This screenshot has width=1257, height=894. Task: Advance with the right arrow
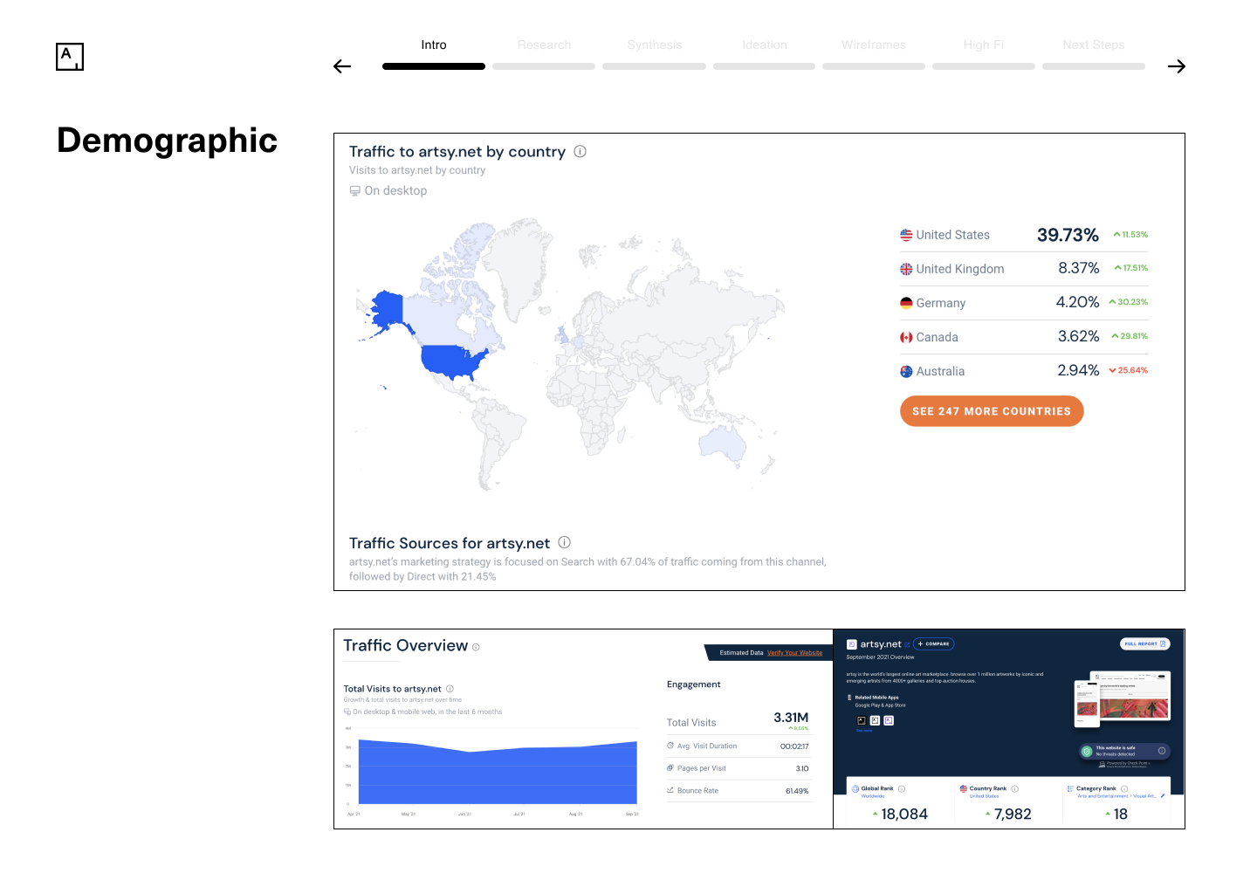(1177, 66)
